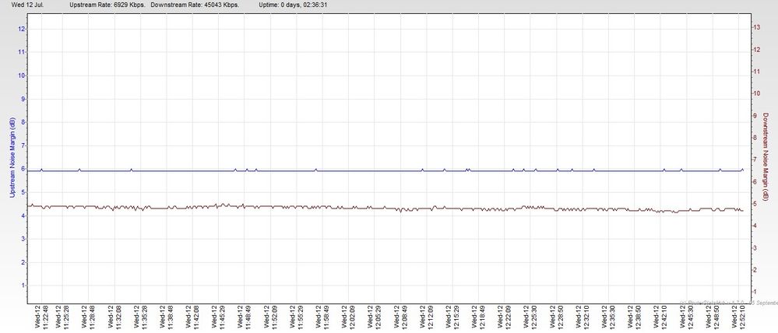Screen dimensions: 778x333
Task: Click the 'Wed-12 11:35:28' time label
Action: coord(140,317)
